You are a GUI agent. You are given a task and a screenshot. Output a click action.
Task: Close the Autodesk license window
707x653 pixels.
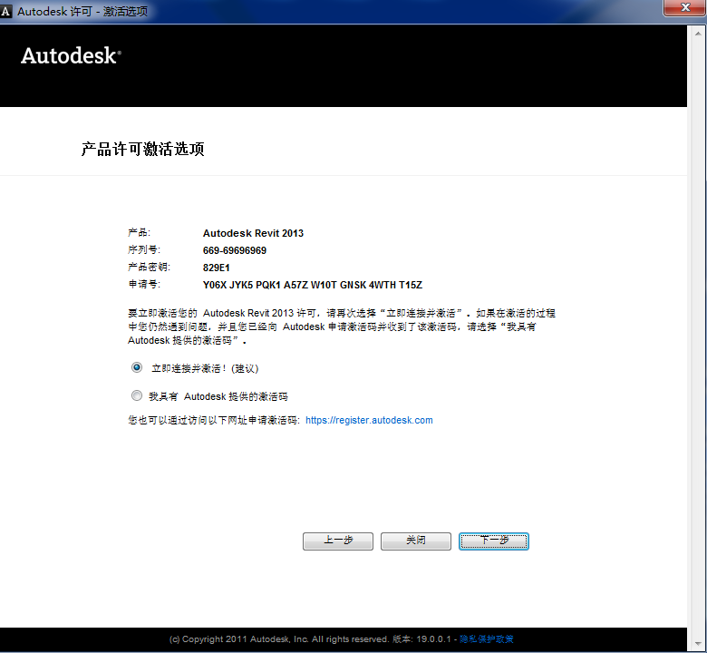[x=685, y=7]
